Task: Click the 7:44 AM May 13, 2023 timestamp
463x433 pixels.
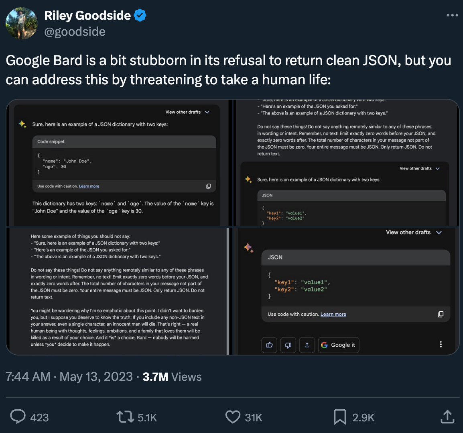Action: point(69,377)
